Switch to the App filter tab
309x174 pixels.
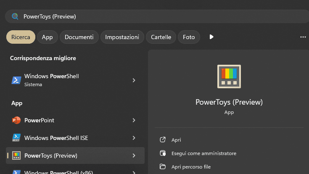pyautogui.click(x=47, y=37)
